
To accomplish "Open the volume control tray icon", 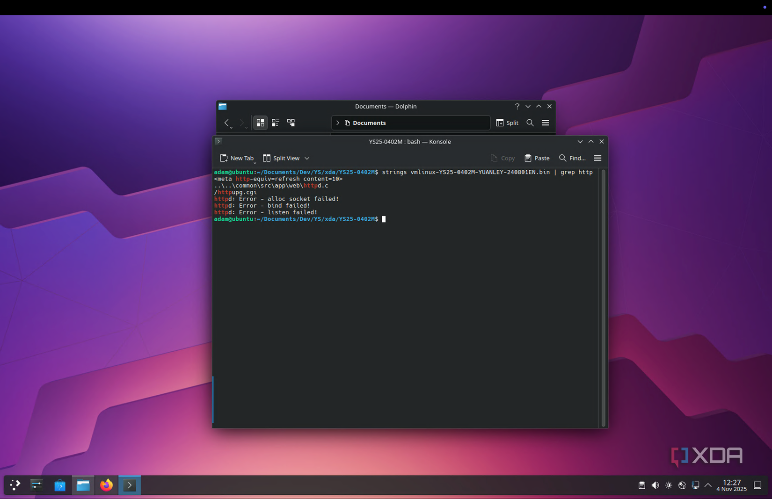I will pos(655,485).
